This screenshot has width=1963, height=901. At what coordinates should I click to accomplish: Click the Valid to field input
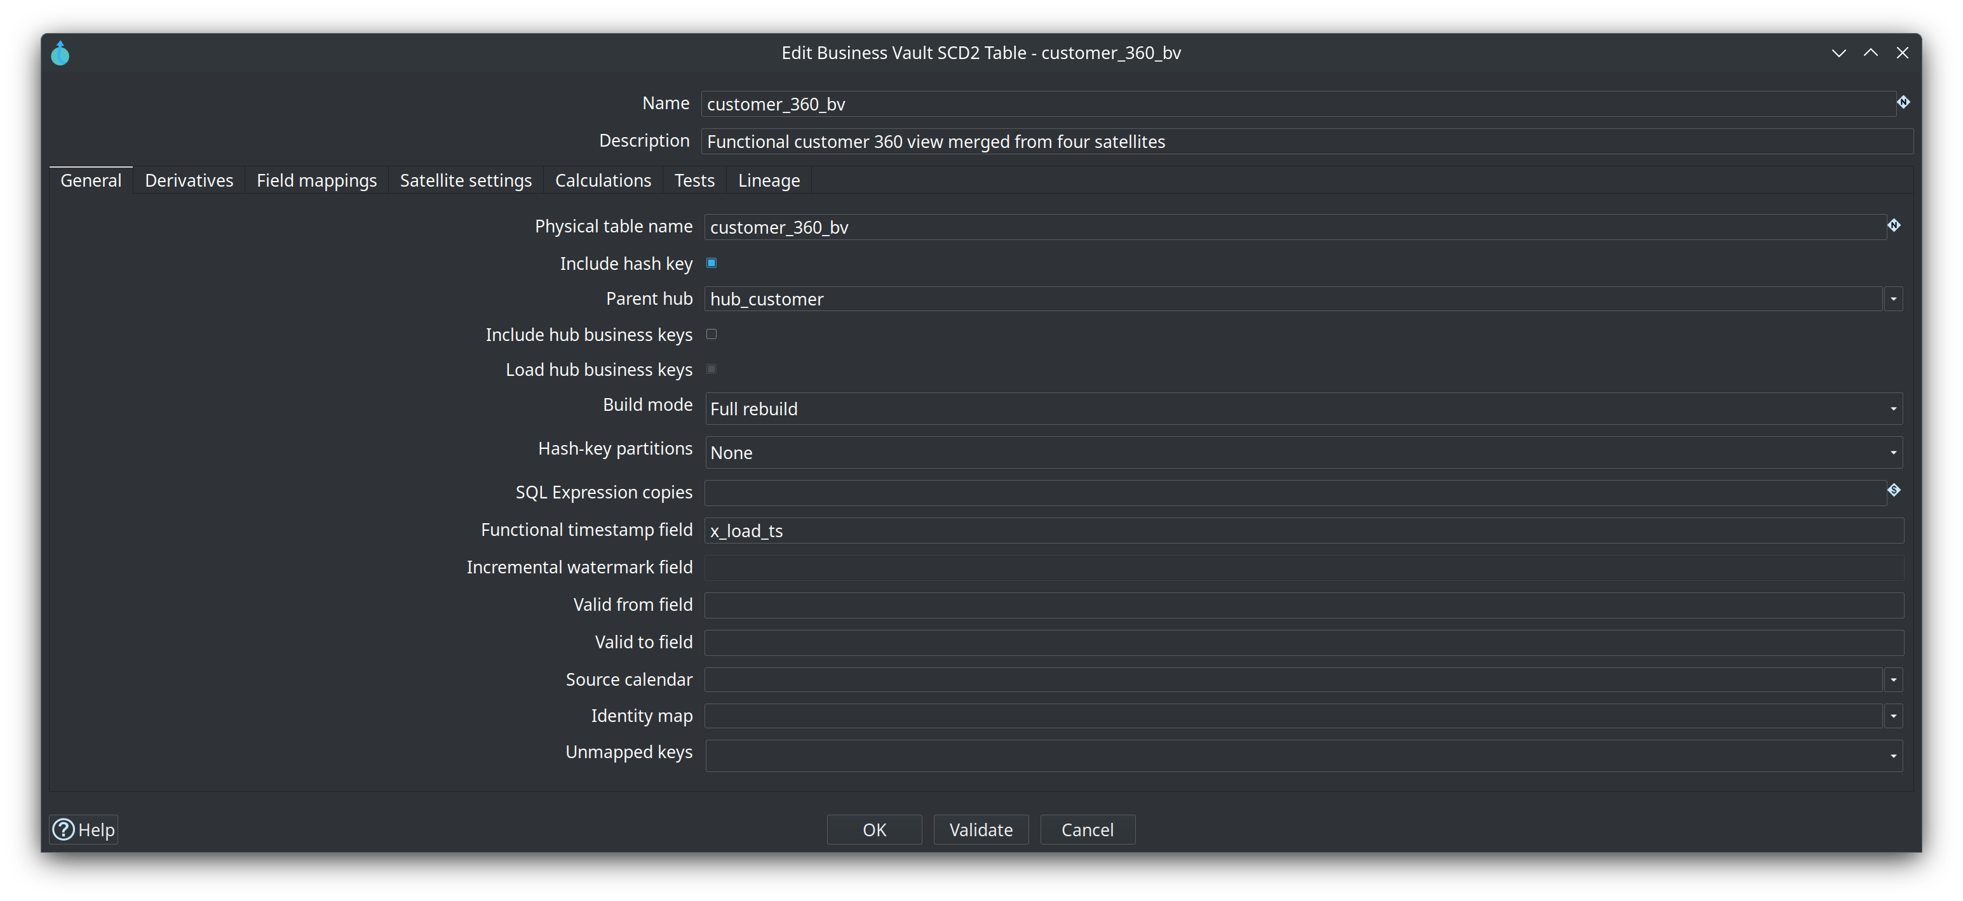point(1304,642)
